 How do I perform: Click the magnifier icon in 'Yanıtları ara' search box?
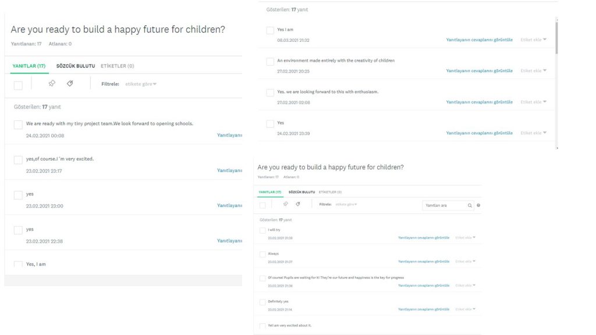coord(470,205)
